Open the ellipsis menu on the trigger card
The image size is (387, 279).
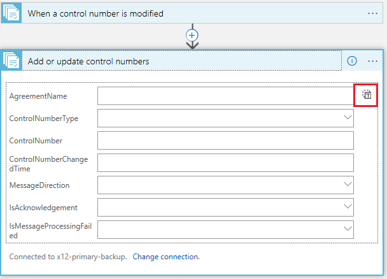(x=372, y=13)
